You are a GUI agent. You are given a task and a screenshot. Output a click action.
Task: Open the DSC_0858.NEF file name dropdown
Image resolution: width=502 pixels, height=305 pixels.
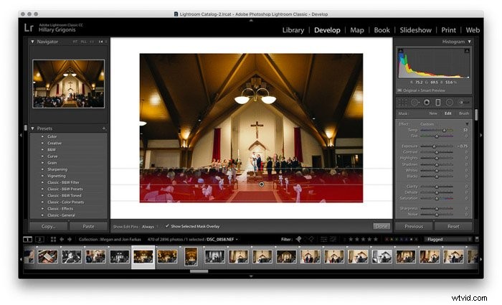(222, 239)
